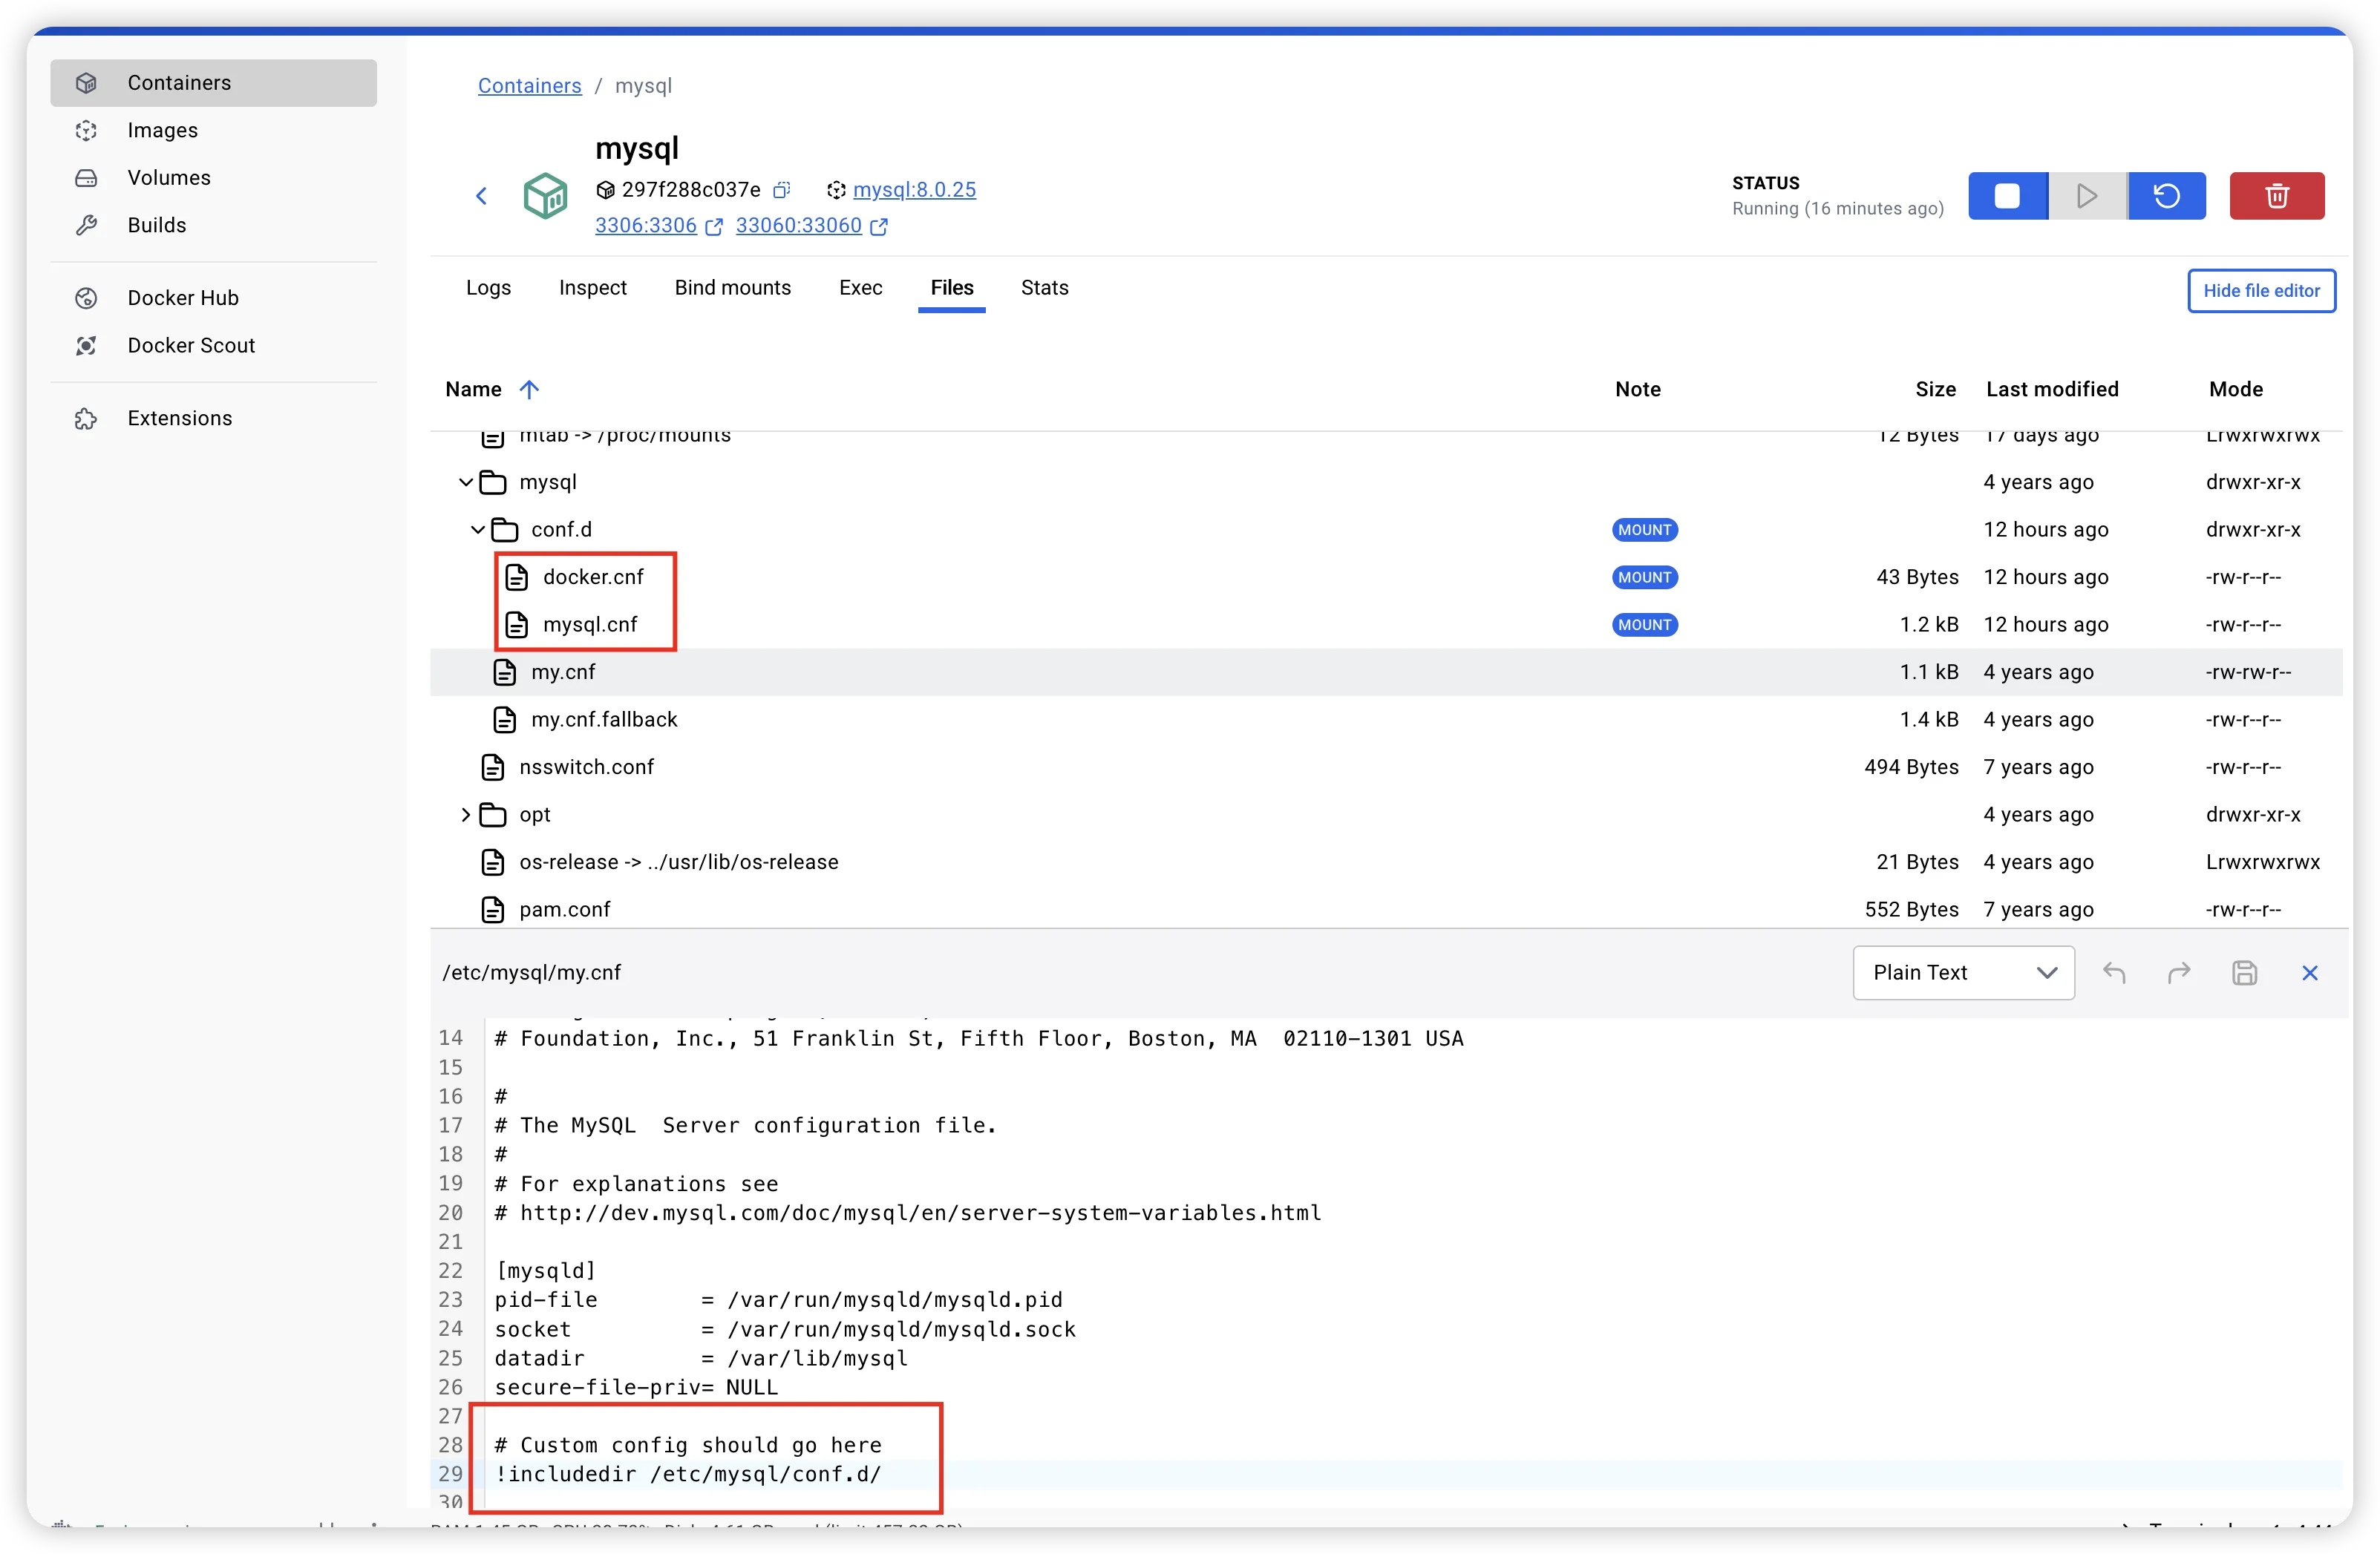Click the folder icon beside opt
This screenshot has height=1554, width=2380.
[493, 815]
